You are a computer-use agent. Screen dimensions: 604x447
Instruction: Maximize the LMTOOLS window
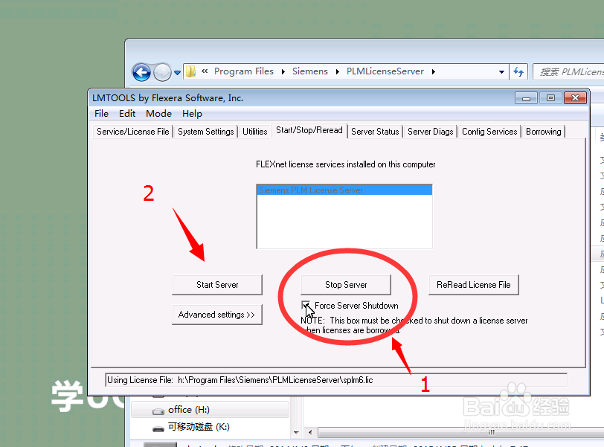point(550,98)
